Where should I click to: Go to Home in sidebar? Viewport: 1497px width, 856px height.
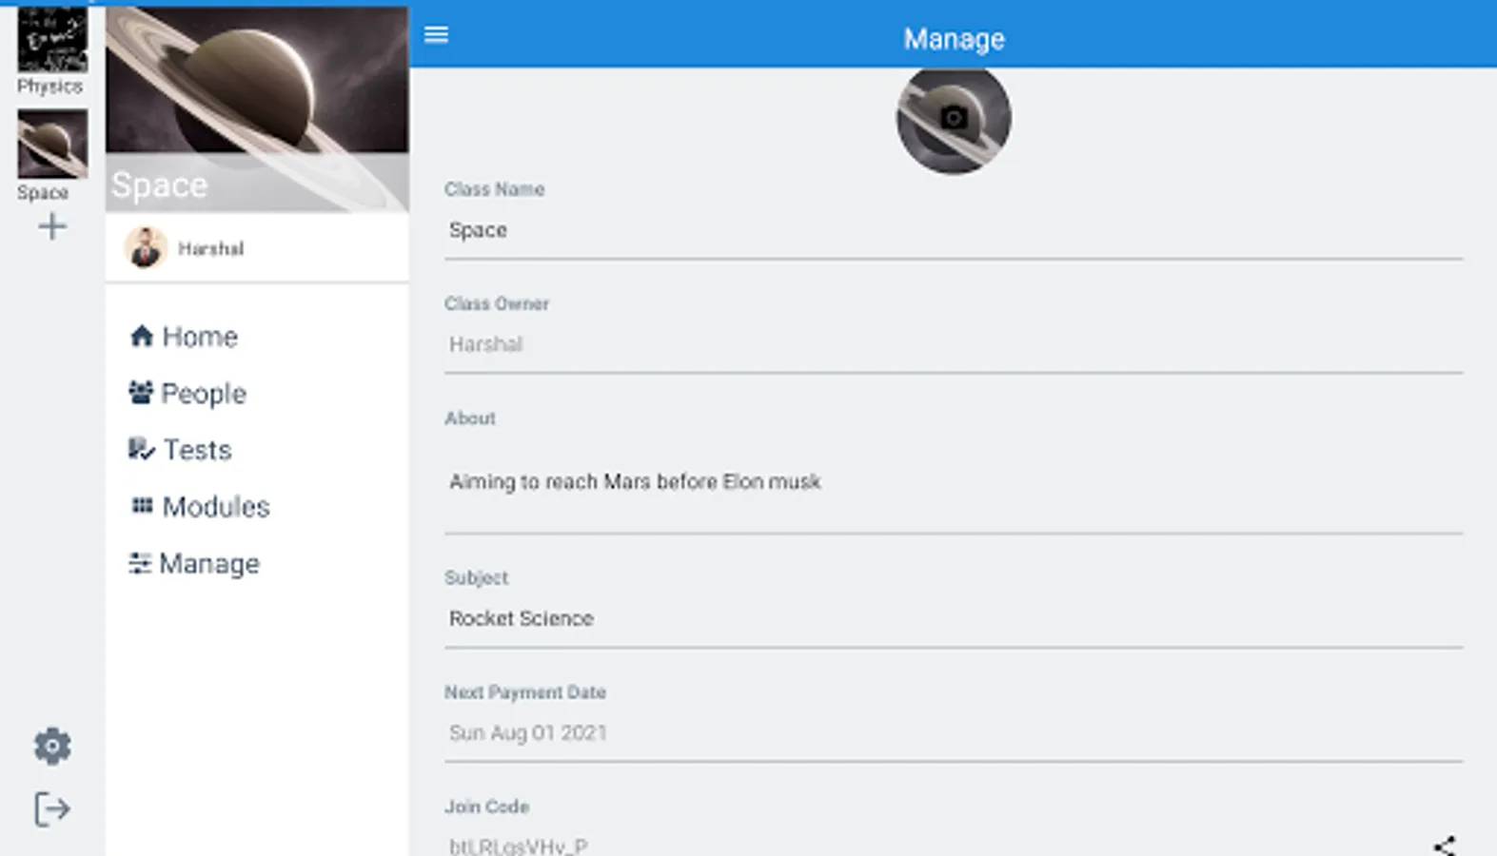point(184,337)
